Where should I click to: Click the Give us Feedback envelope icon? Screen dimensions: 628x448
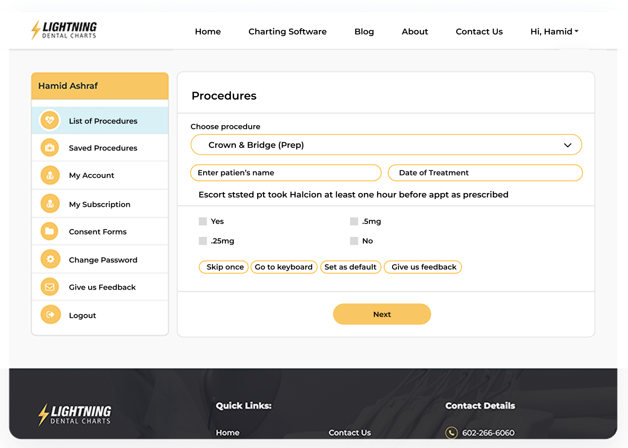[50, 287]
